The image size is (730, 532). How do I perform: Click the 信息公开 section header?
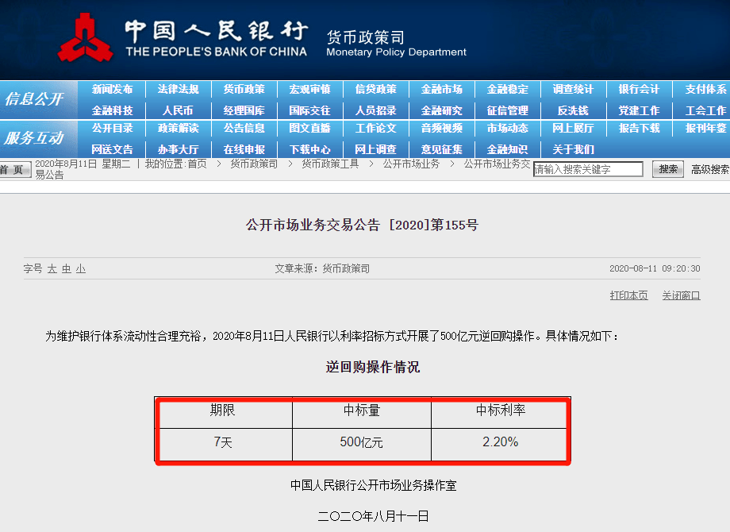[x=34, y=98]
